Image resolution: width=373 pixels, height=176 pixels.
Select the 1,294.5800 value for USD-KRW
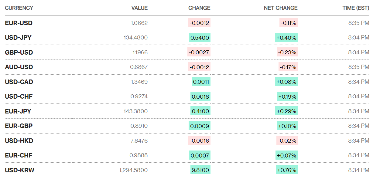click(133, 170)
